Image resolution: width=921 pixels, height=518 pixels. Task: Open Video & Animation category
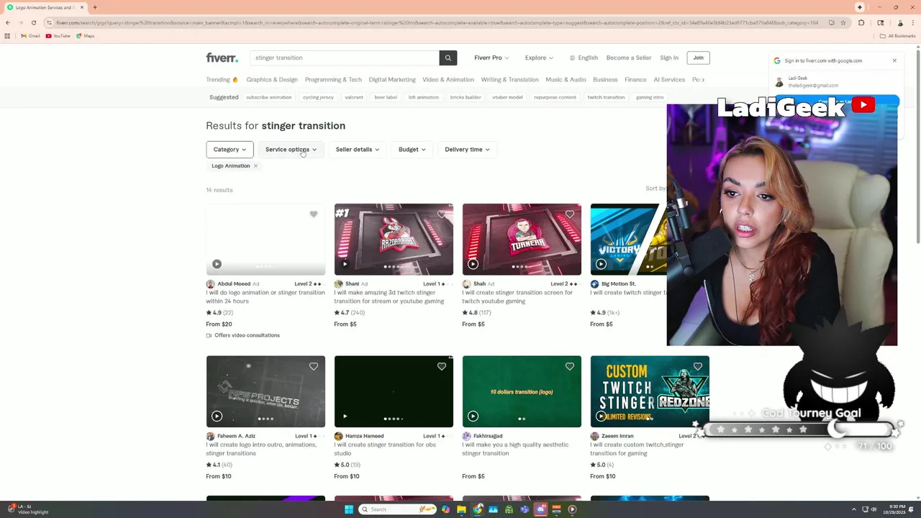[448, 80]
